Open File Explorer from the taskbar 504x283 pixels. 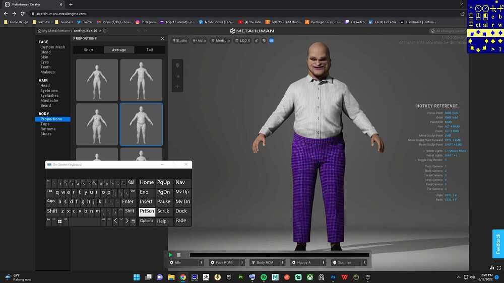(x=171, y=277)
